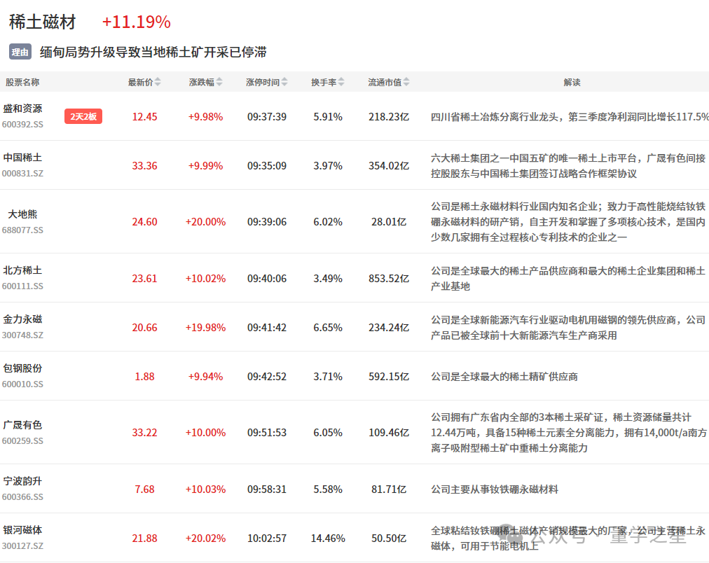The height and width of the screenshot is (563, 709).
Task: Click stock code 600259.SS
Action: tap(22, 440)
